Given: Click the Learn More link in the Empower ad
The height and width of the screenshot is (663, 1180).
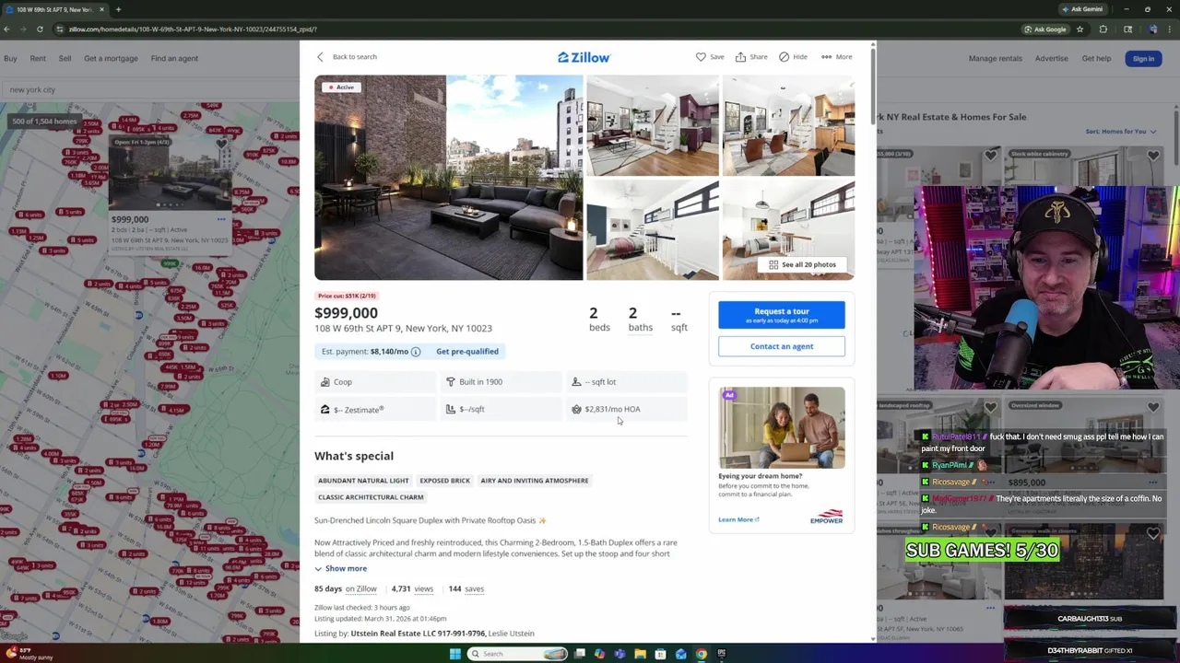Looking at the screenshot, I should (738, 519).
